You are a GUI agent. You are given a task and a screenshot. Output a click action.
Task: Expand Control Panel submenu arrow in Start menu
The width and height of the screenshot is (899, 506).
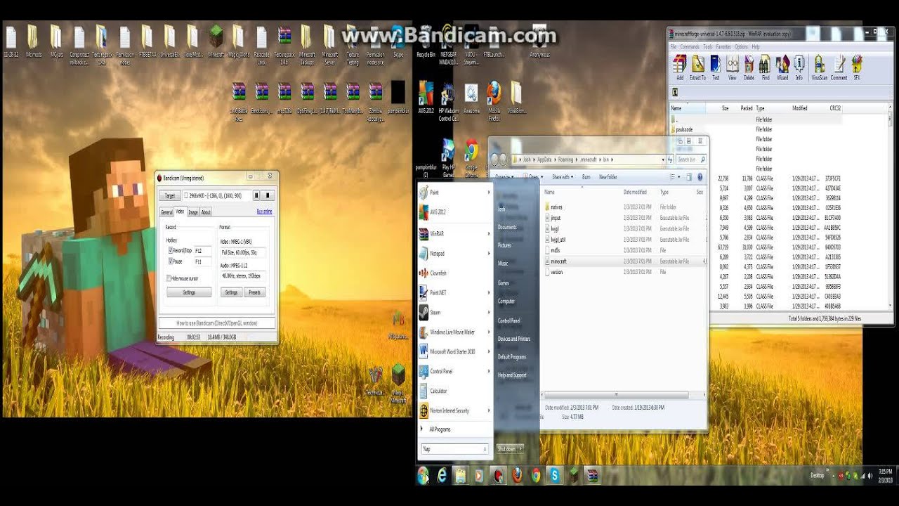489,371
